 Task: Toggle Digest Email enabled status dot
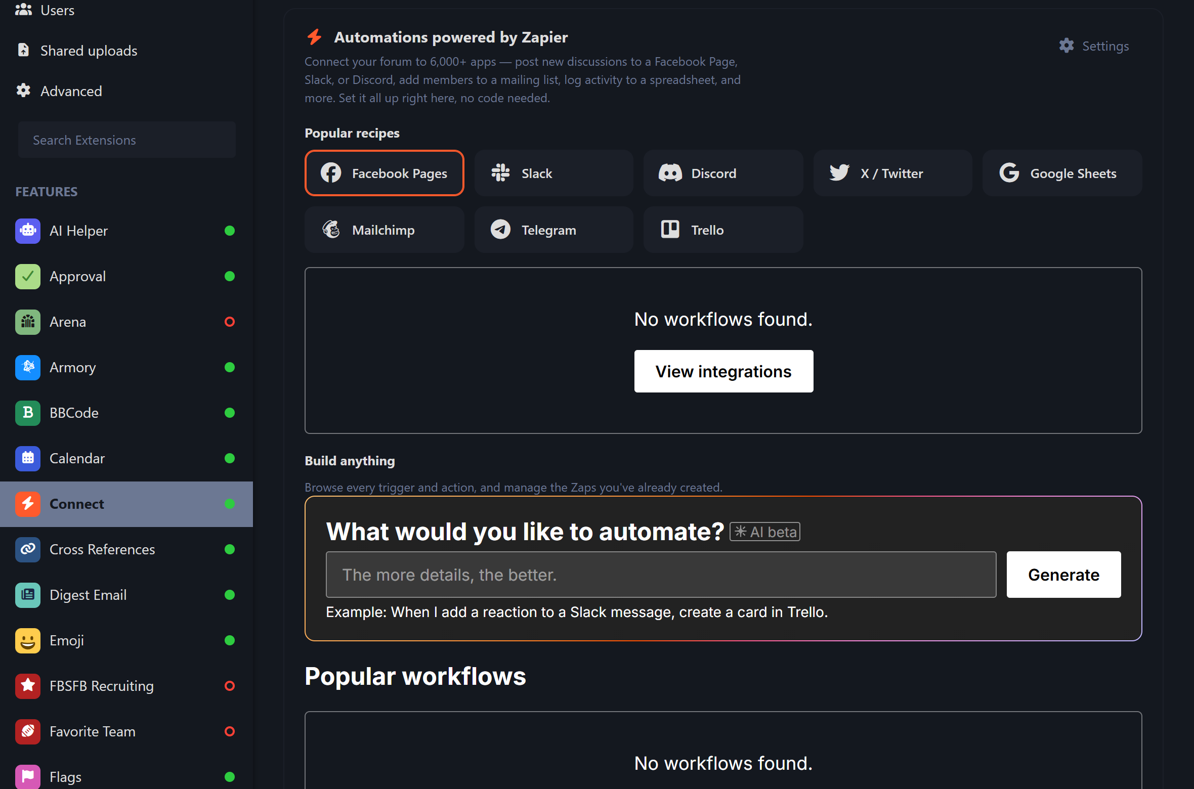tap(230, 595)
